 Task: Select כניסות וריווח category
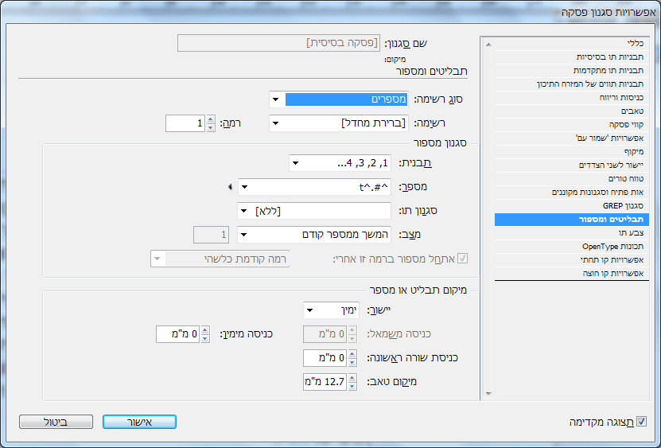(x=571, y=97)
